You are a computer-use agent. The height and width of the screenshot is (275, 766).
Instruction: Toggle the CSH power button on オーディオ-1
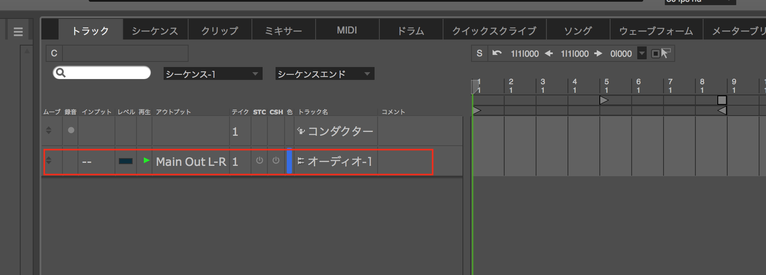[276, 161]
